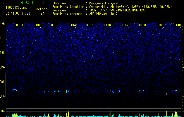The width and height of the screenshot is (184, 117).
Task: Click the meteor count value 24
Action: click(42, 13)
